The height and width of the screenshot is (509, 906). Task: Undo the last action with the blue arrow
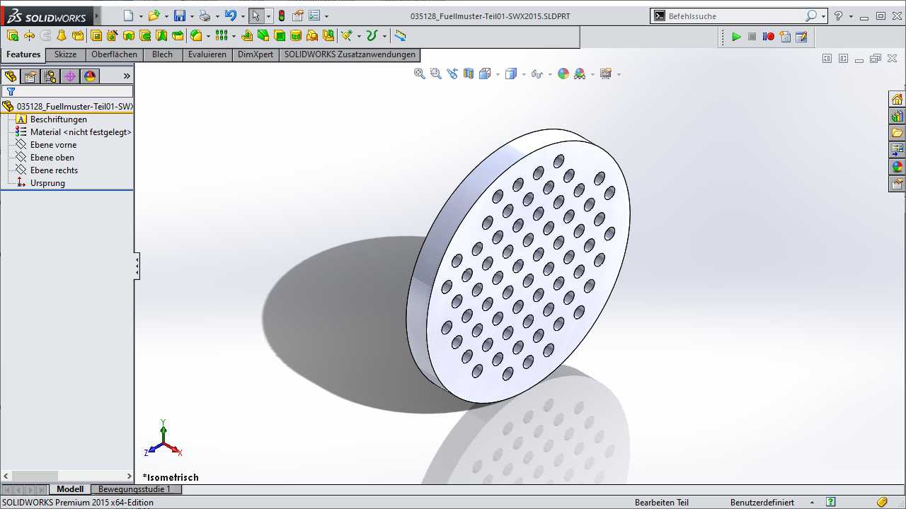click(x=230, y=16)
